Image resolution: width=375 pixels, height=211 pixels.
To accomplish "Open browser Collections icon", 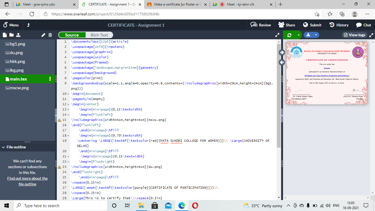I will (x=342, y=14).
